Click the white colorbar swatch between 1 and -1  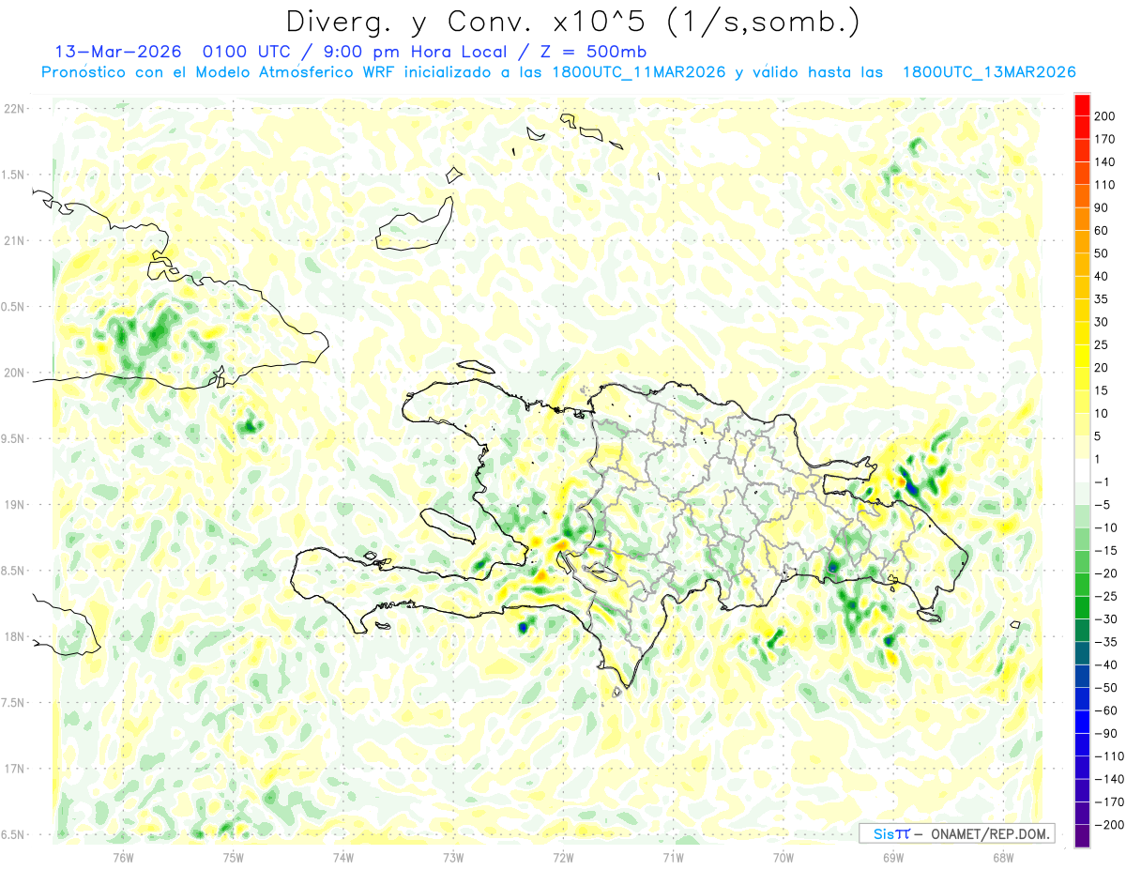(x=1082, y=471)
